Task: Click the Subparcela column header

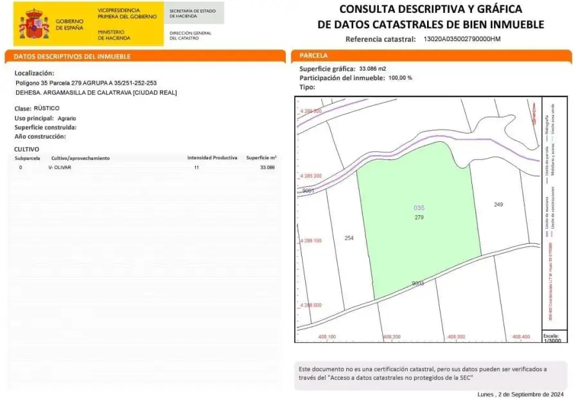Action: pos(27,158)
